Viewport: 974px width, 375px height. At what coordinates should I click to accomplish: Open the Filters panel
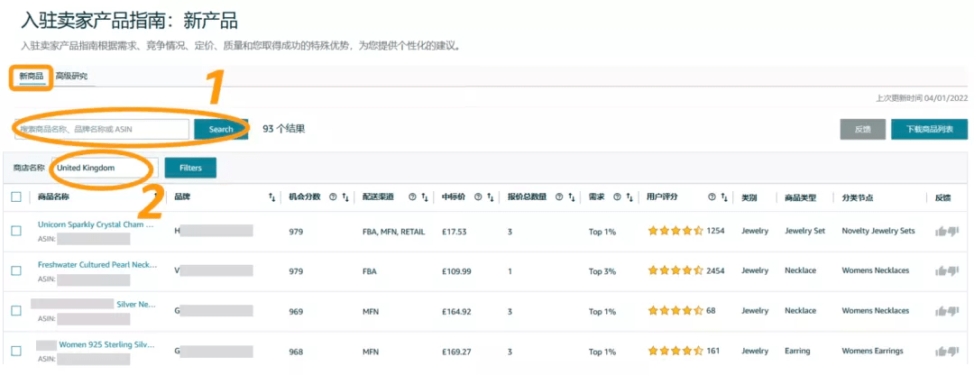click(x=190, y=168)
